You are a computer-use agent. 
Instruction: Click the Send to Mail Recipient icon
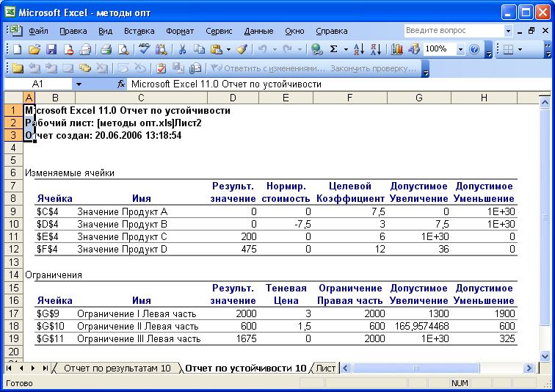[195, 68]
